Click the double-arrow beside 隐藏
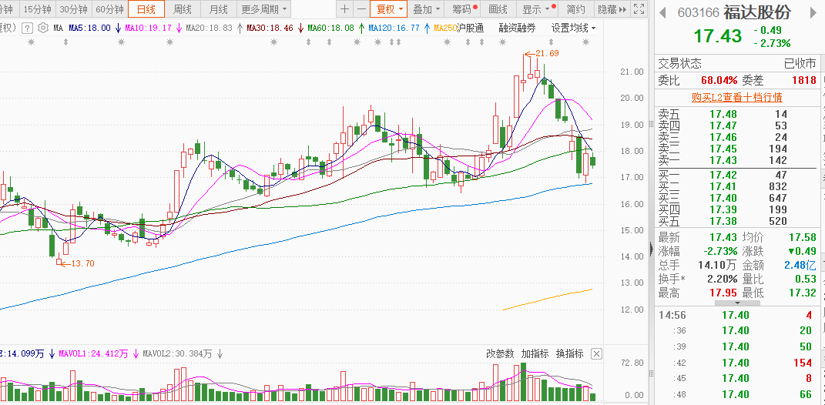The height and width of the screenshot is (405, 825). 622,9
